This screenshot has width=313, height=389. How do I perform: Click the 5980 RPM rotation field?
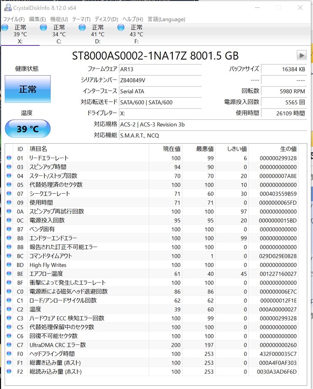pos(284,91)
